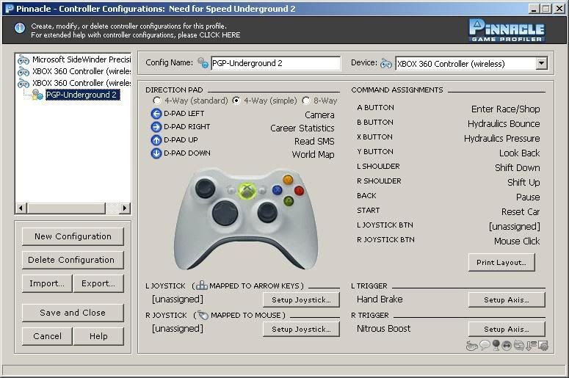
Task: Click the config icon next to PGP-Underground 2 tree item
Action: point(37,95)
